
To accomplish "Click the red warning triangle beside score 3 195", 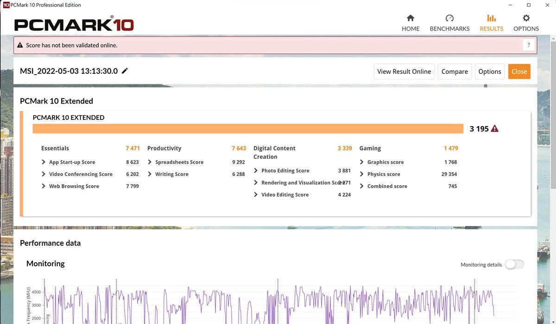I will point(495,129).
